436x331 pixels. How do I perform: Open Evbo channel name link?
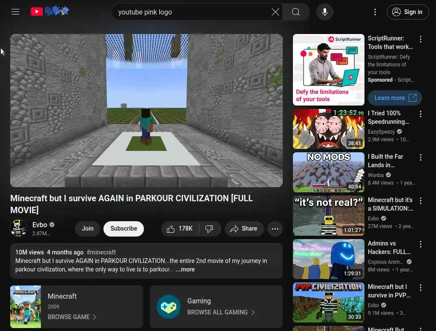(x=40, y=225)
